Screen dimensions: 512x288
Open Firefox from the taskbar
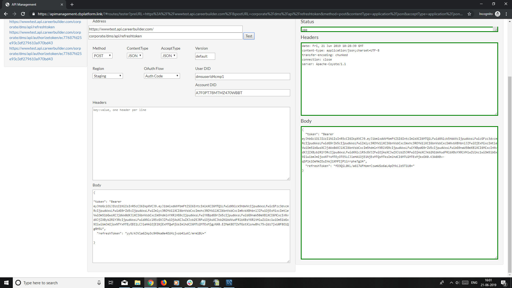(x=164, y=283)
